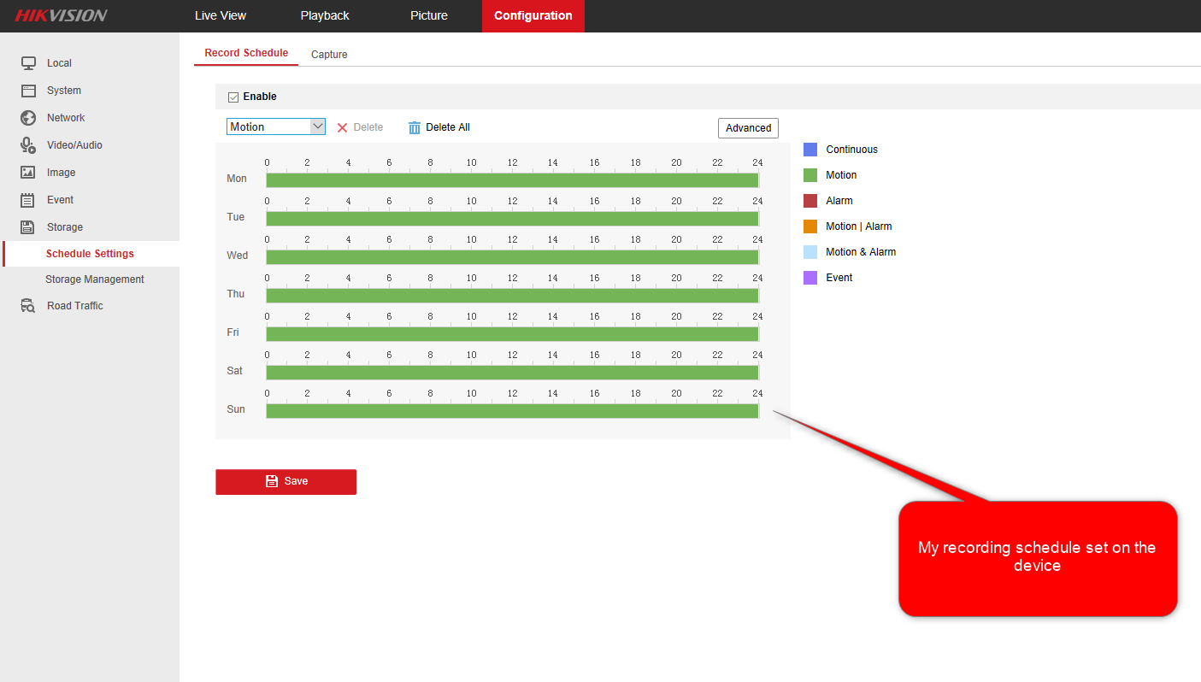Click the Delete All trash icon
Image resolution: width=1201 pixels, height=682 pixels.
[x=415, y=127]
